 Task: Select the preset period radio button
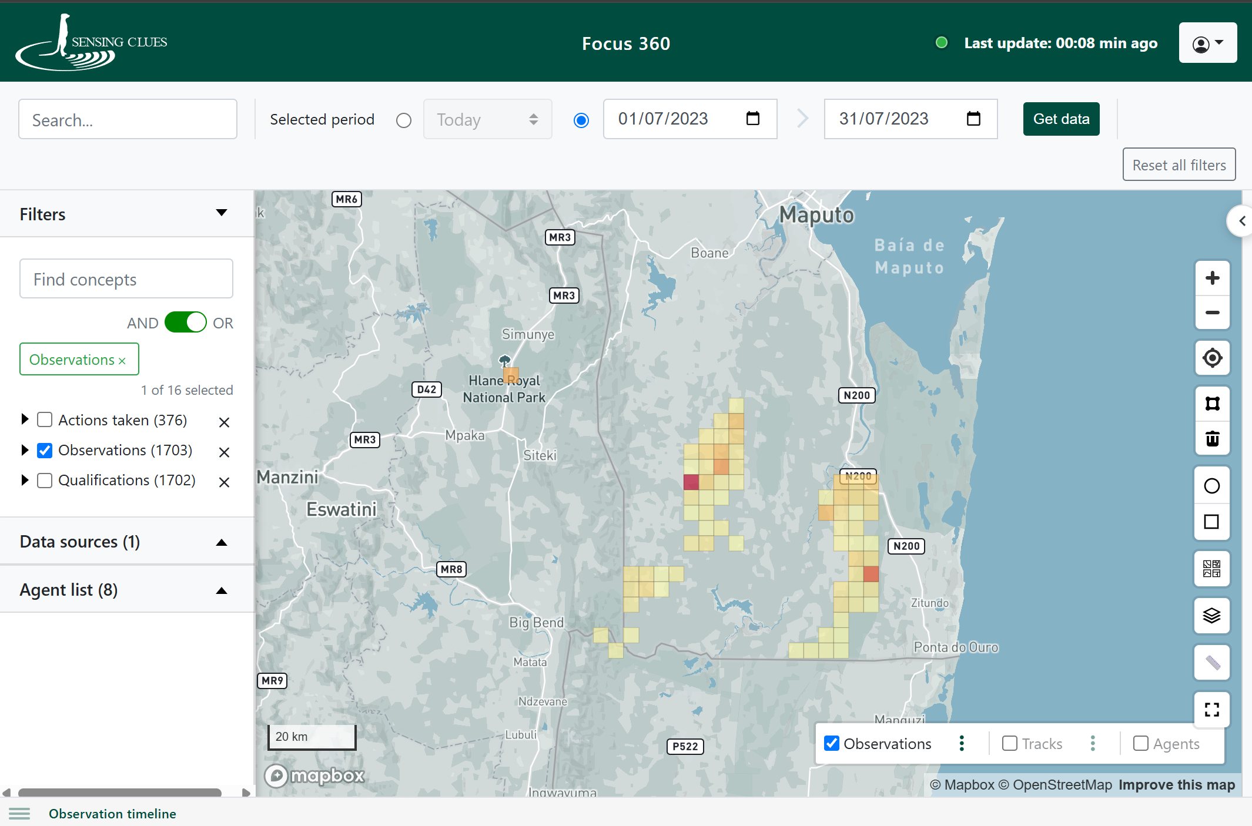[403, 120]
